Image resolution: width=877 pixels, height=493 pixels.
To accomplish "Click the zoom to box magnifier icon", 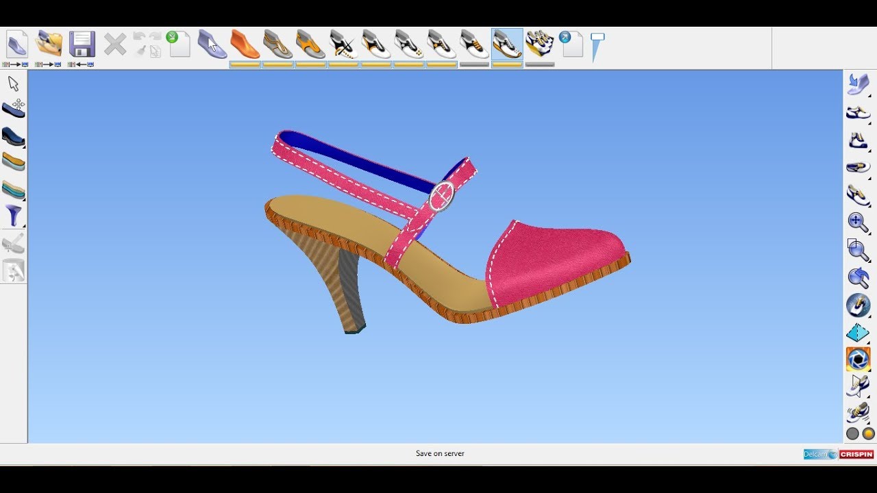I will click(x=858, y=250).
